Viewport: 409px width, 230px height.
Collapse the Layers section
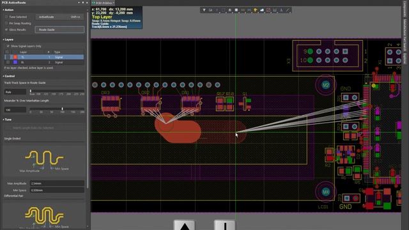pos(3,40)
